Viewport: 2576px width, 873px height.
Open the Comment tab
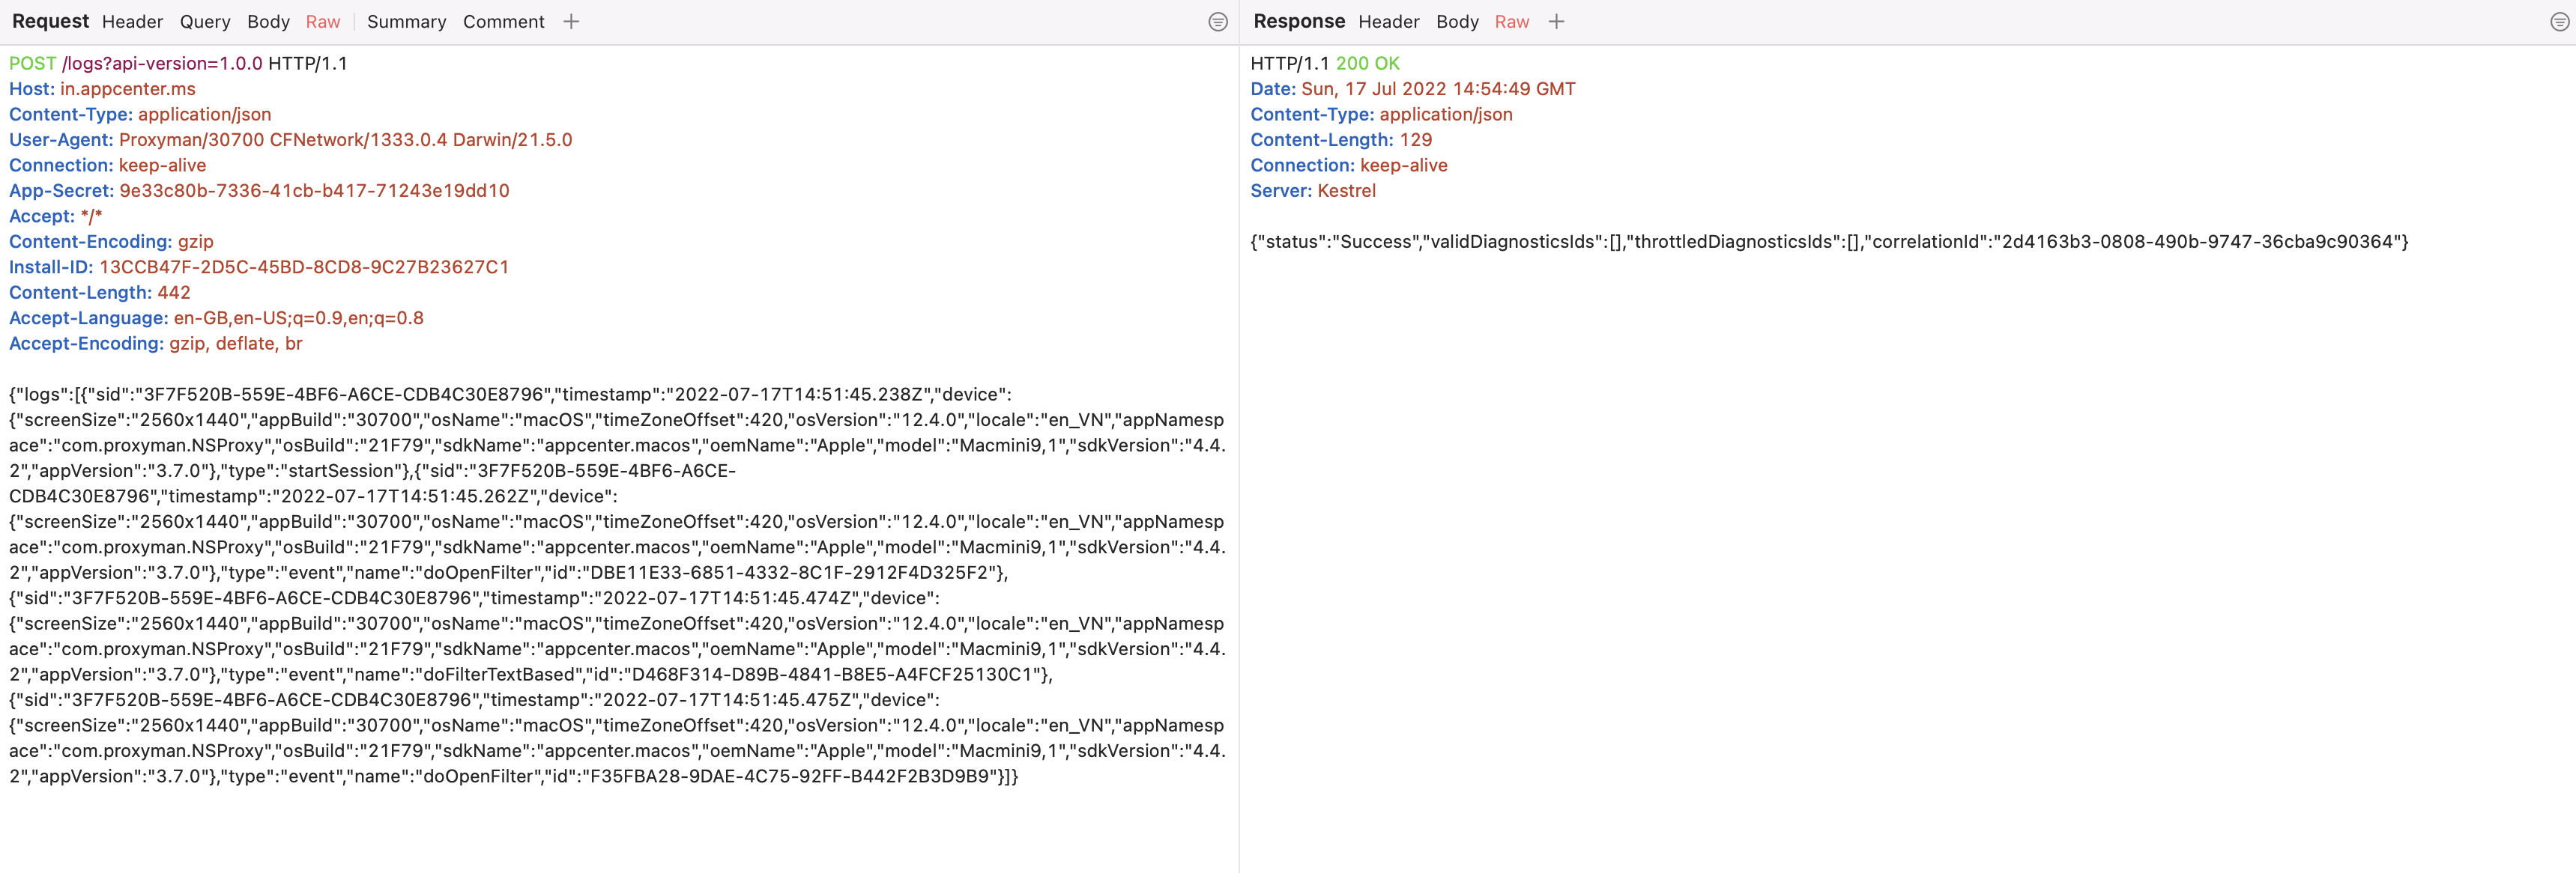pyautogui.click(x=503, y=21)
